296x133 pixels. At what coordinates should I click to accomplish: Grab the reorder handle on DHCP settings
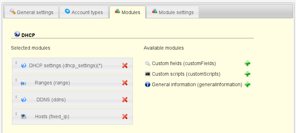[16, 63]
